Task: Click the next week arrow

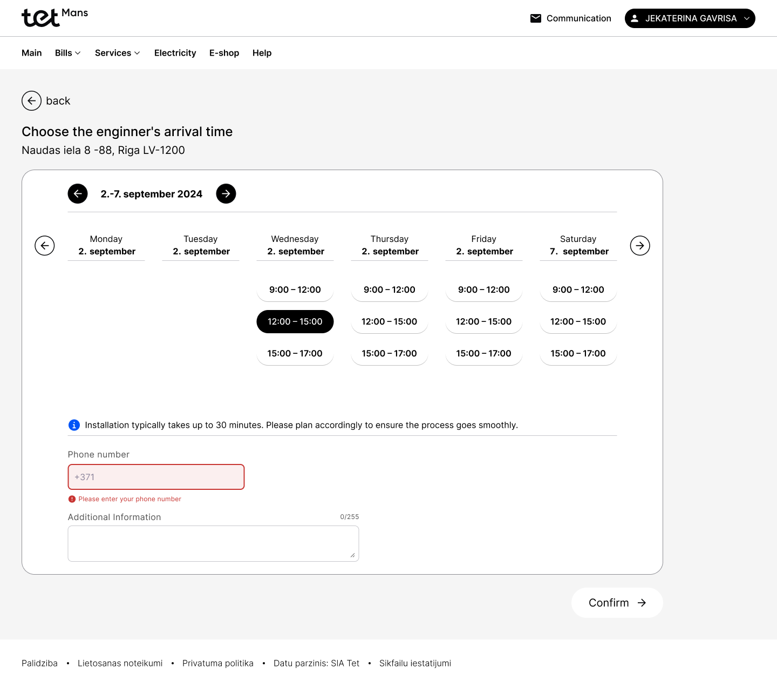Action: tap(226, 193)
